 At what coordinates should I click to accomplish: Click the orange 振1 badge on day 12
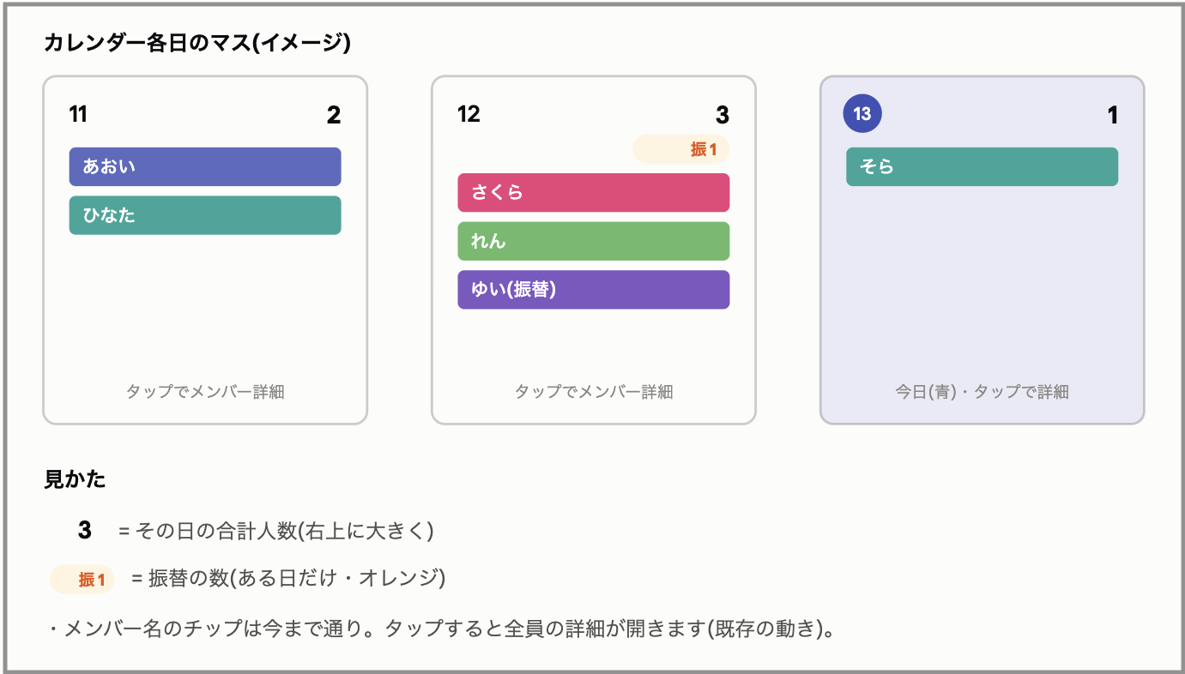(x=681, y=149)
